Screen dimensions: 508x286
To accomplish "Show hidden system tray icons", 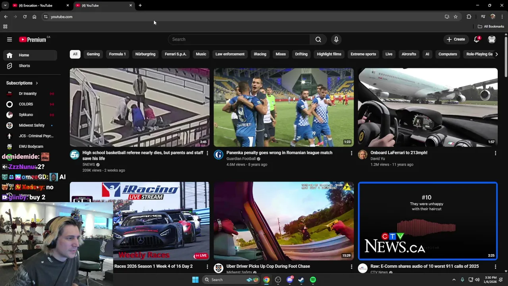I will 454,280.
